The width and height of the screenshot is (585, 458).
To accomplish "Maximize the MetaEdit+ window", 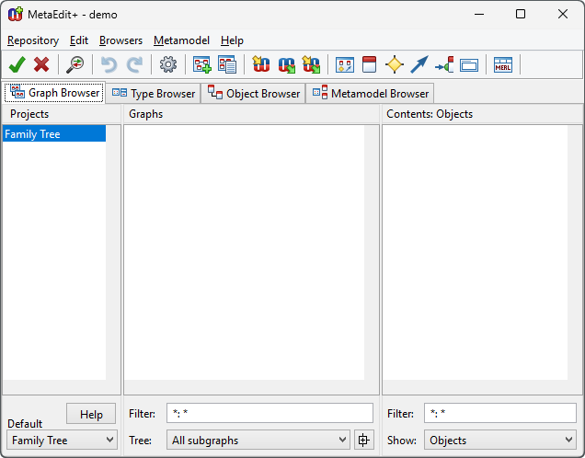I will tap(521, 14).
